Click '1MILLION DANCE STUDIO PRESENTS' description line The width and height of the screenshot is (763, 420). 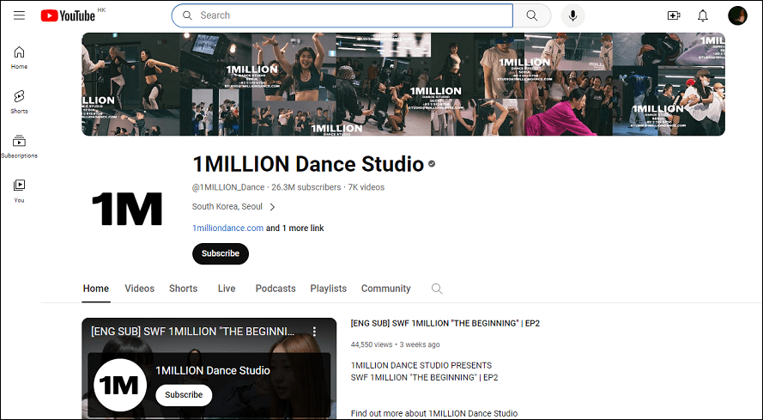tap(421, 365)
